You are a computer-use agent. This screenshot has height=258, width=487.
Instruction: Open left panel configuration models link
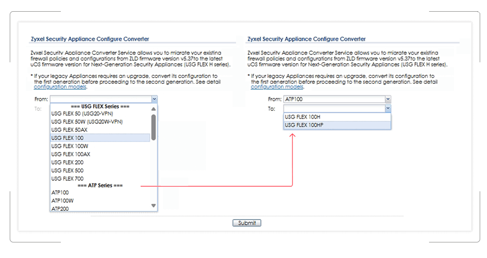coord(60,87)
